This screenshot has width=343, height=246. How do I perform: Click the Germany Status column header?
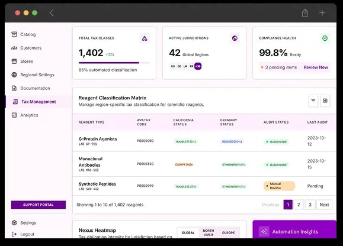pos(229,122)
